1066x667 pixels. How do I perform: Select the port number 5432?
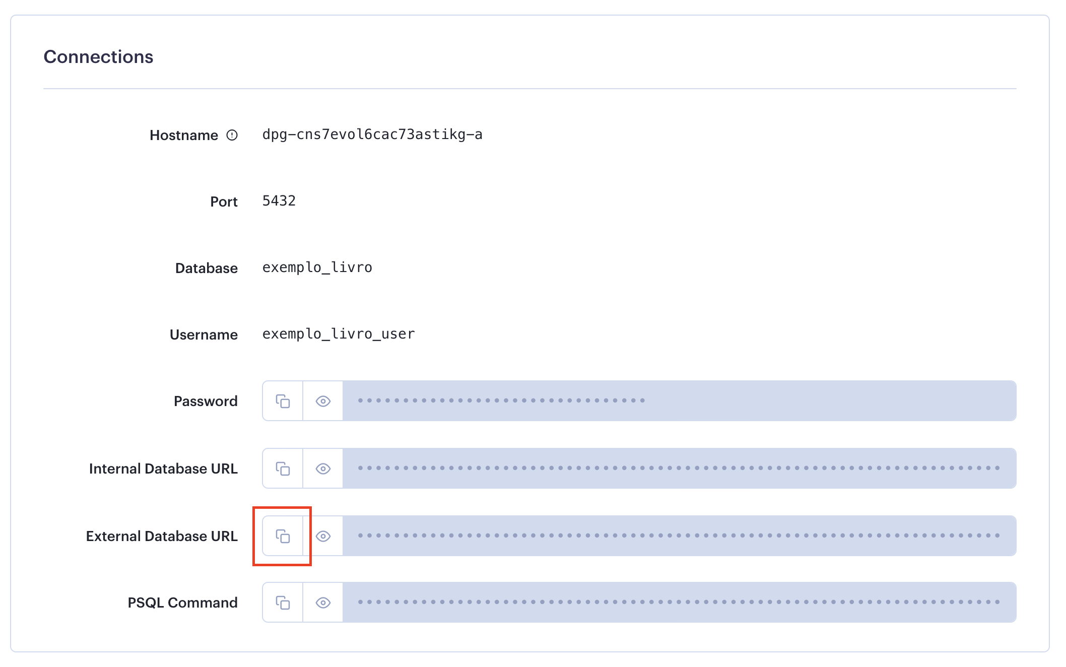coord(279,201)
